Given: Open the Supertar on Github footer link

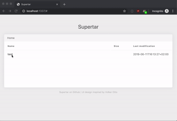Looking at the screenshot, I should tap(70, 92).
